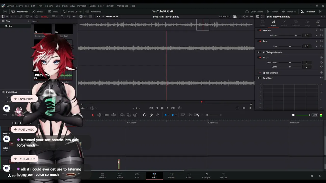The height and width of the screenshot is (183, 326).
Task: Add a new bin with plus
Action: point(29,21)
